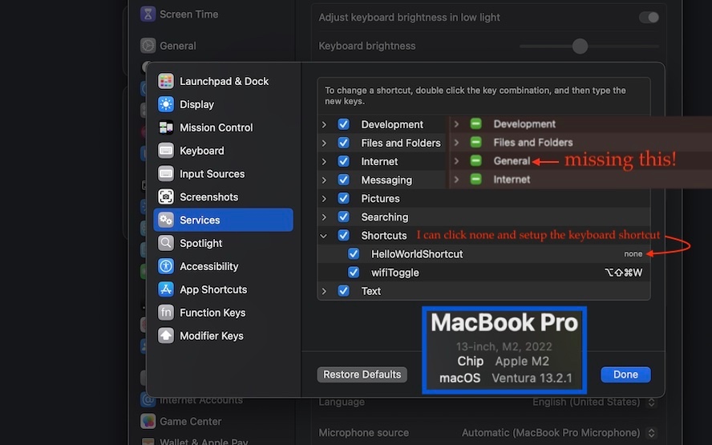Screen dimensions: 712x445
Task: Select the HelloWorldShortcut row label
Action: 417,254
